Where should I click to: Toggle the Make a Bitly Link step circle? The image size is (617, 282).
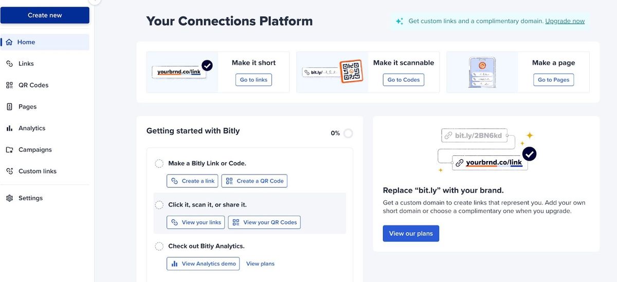(159, 164)
